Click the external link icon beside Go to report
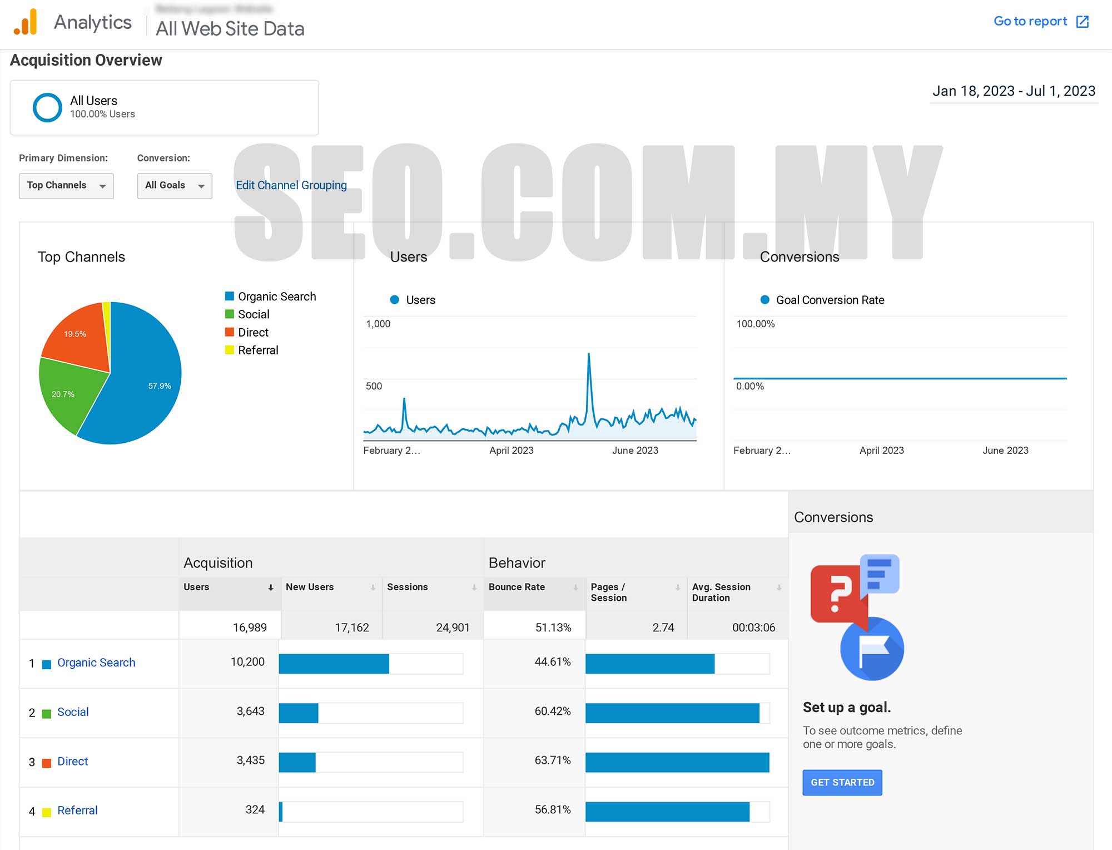 [1082, 22]
